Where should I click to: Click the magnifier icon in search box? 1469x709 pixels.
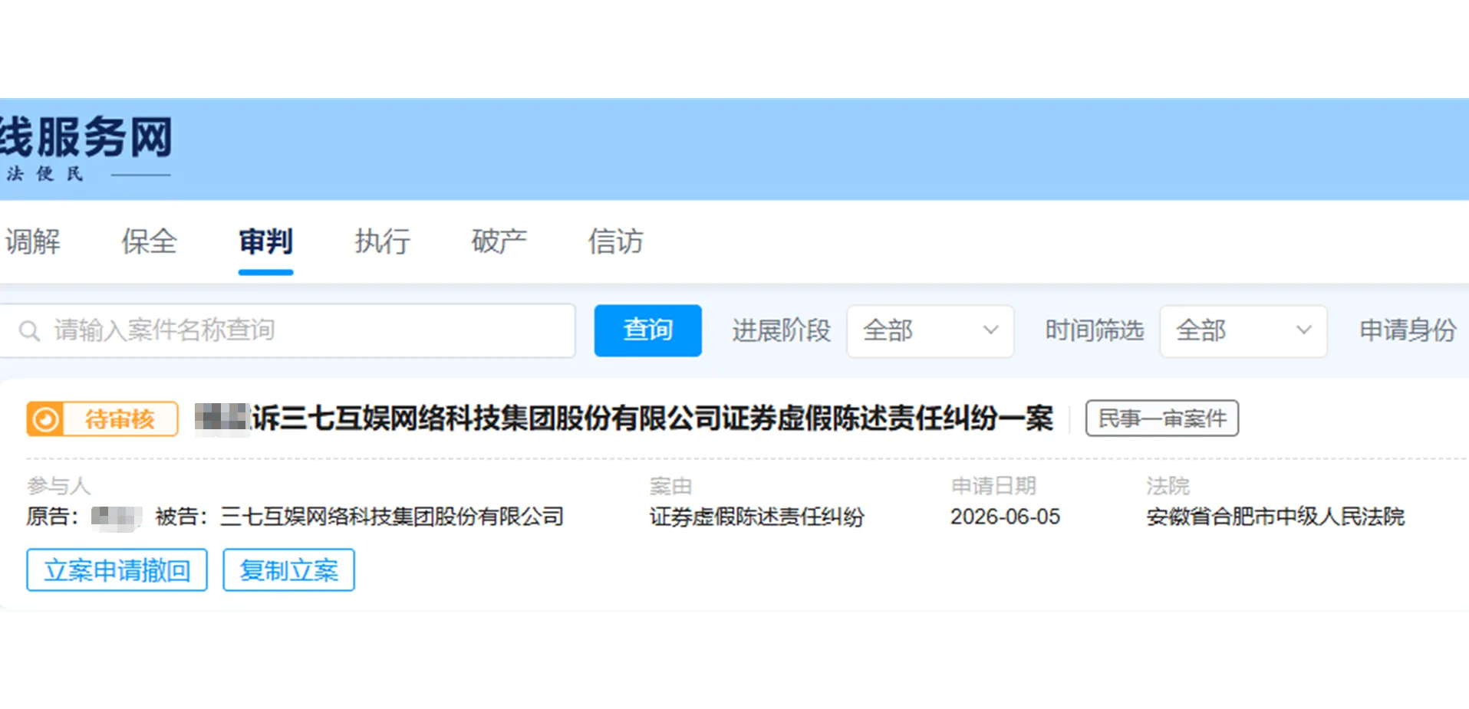[x=29, y=331]
